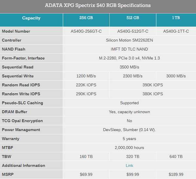Click the 290K IOPS value

pos(86,94)
